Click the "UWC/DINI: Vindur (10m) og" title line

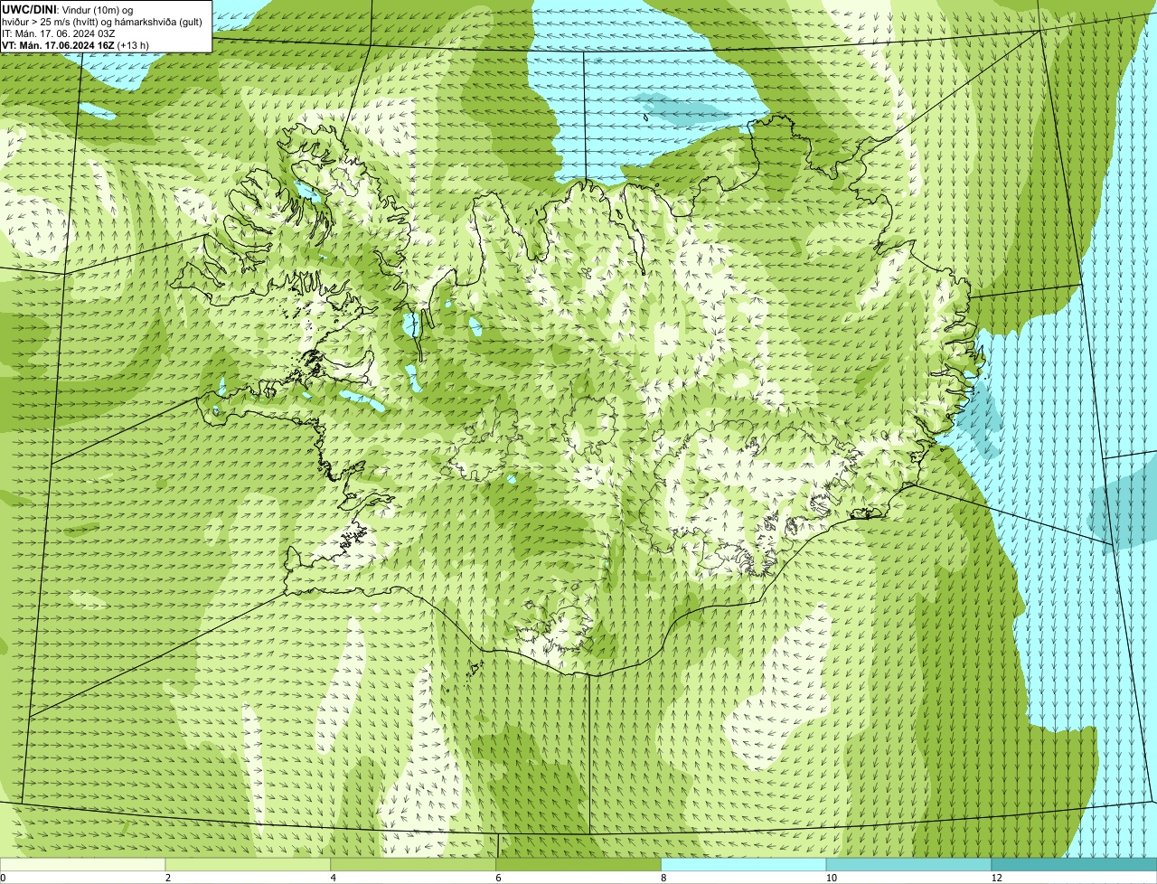[x=68, y=9]
